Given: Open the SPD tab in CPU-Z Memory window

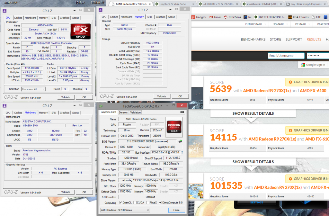Looking at the screenshot, I should tap(150, 17).
